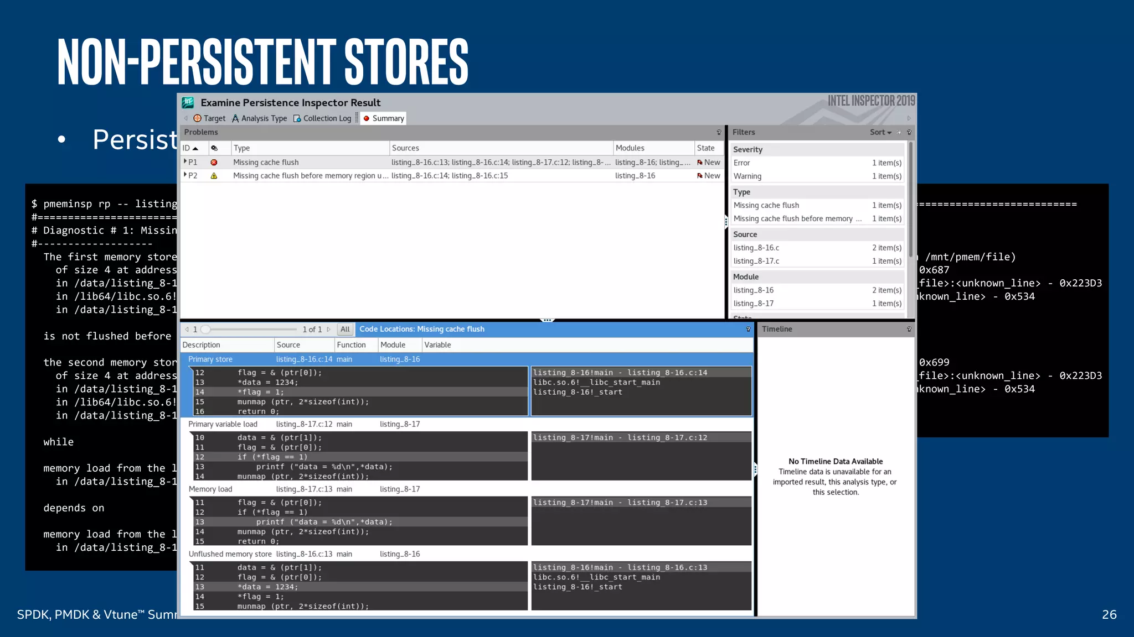Click the splitter handle between Problems and Code Locations
The image size is (1134, 637).
547,320
